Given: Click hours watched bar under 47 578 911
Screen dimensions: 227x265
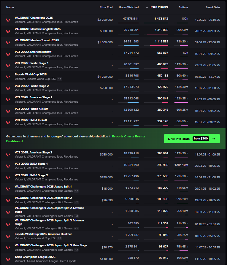Looking at the screenshot, I should pyautogui.click(x=128, y=23).
